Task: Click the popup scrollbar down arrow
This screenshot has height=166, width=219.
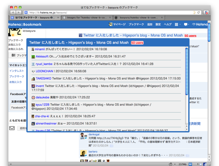Action: click(187, 129)
